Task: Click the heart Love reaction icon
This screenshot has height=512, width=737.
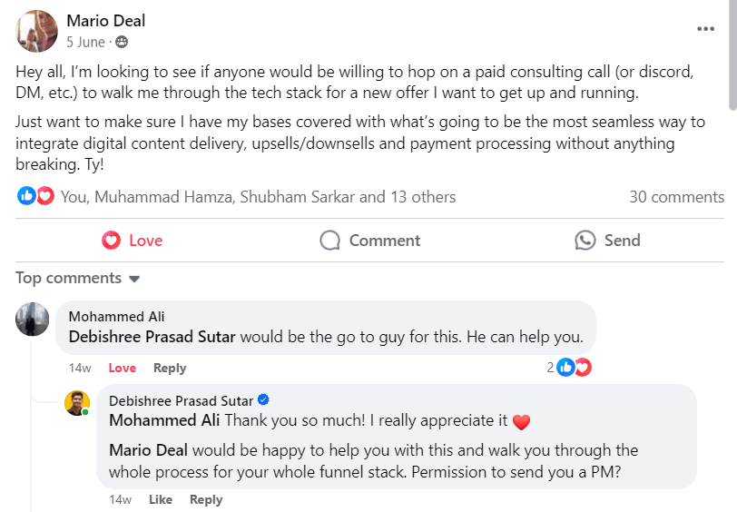Action: tap(111, 241)
